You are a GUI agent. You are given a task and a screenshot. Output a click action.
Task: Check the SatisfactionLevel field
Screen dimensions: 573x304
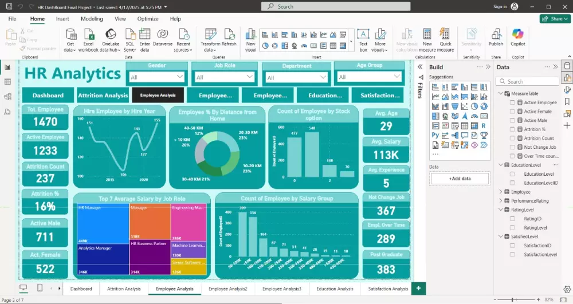click(x=512, y=254)
